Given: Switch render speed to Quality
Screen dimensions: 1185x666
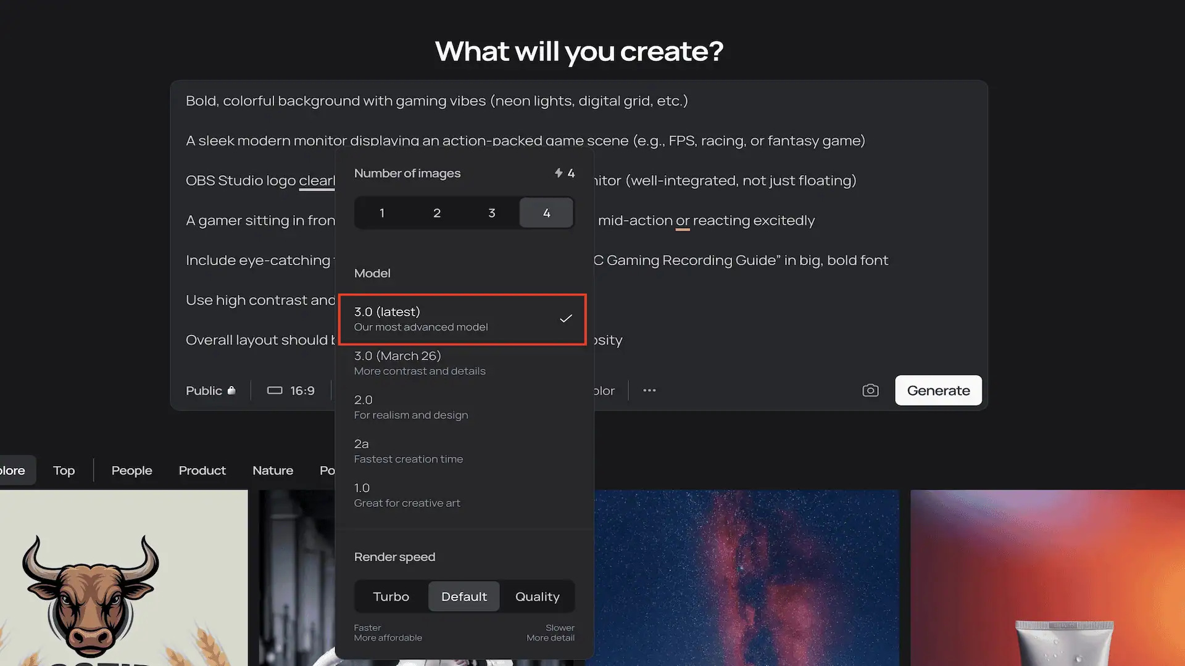Looking at the screenshot, I should pyautogui.click(x=537, y=596).
